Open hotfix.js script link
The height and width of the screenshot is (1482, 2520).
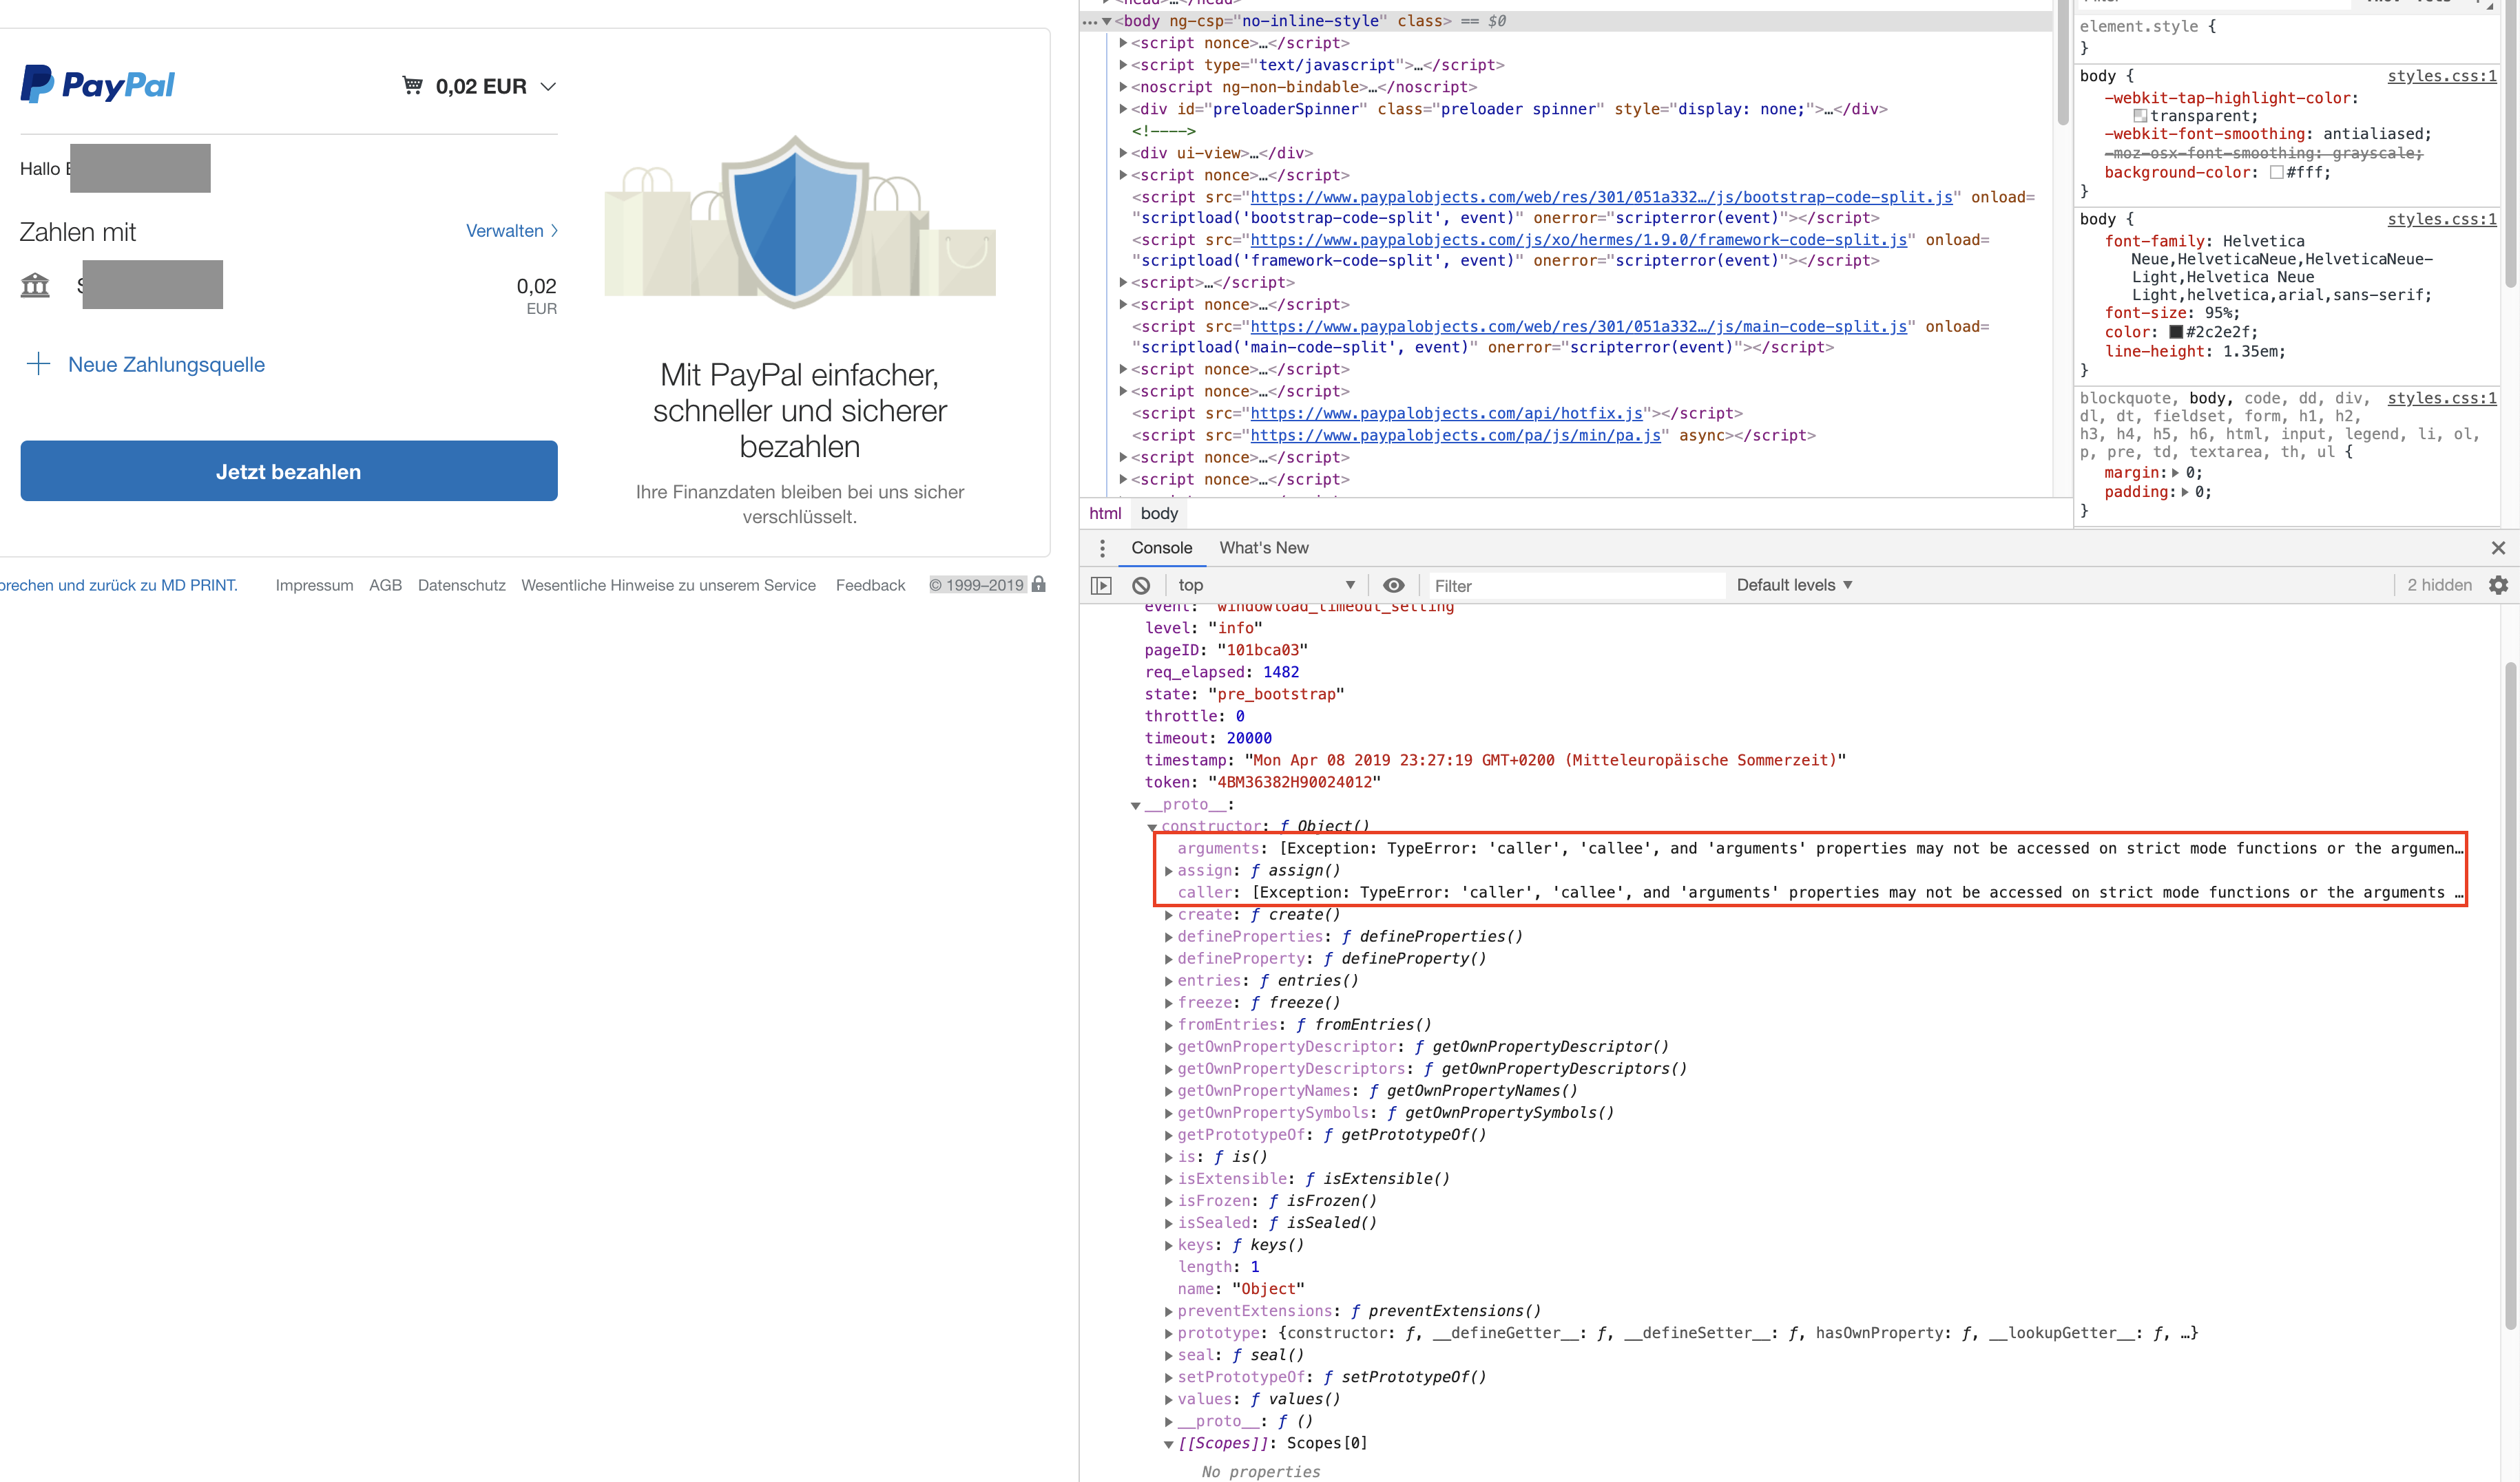(x=1446, y=413)
